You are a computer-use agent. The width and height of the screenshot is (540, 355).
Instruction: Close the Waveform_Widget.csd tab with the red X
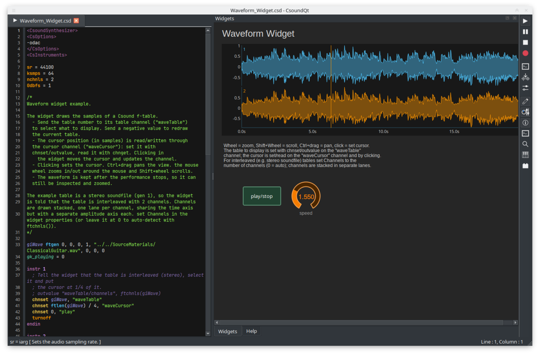pos(76,21)
